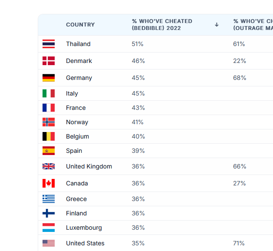Viewport: 273px width, 251px height.
Task: Click the Spain flag icon
Action: coord(49,151)
